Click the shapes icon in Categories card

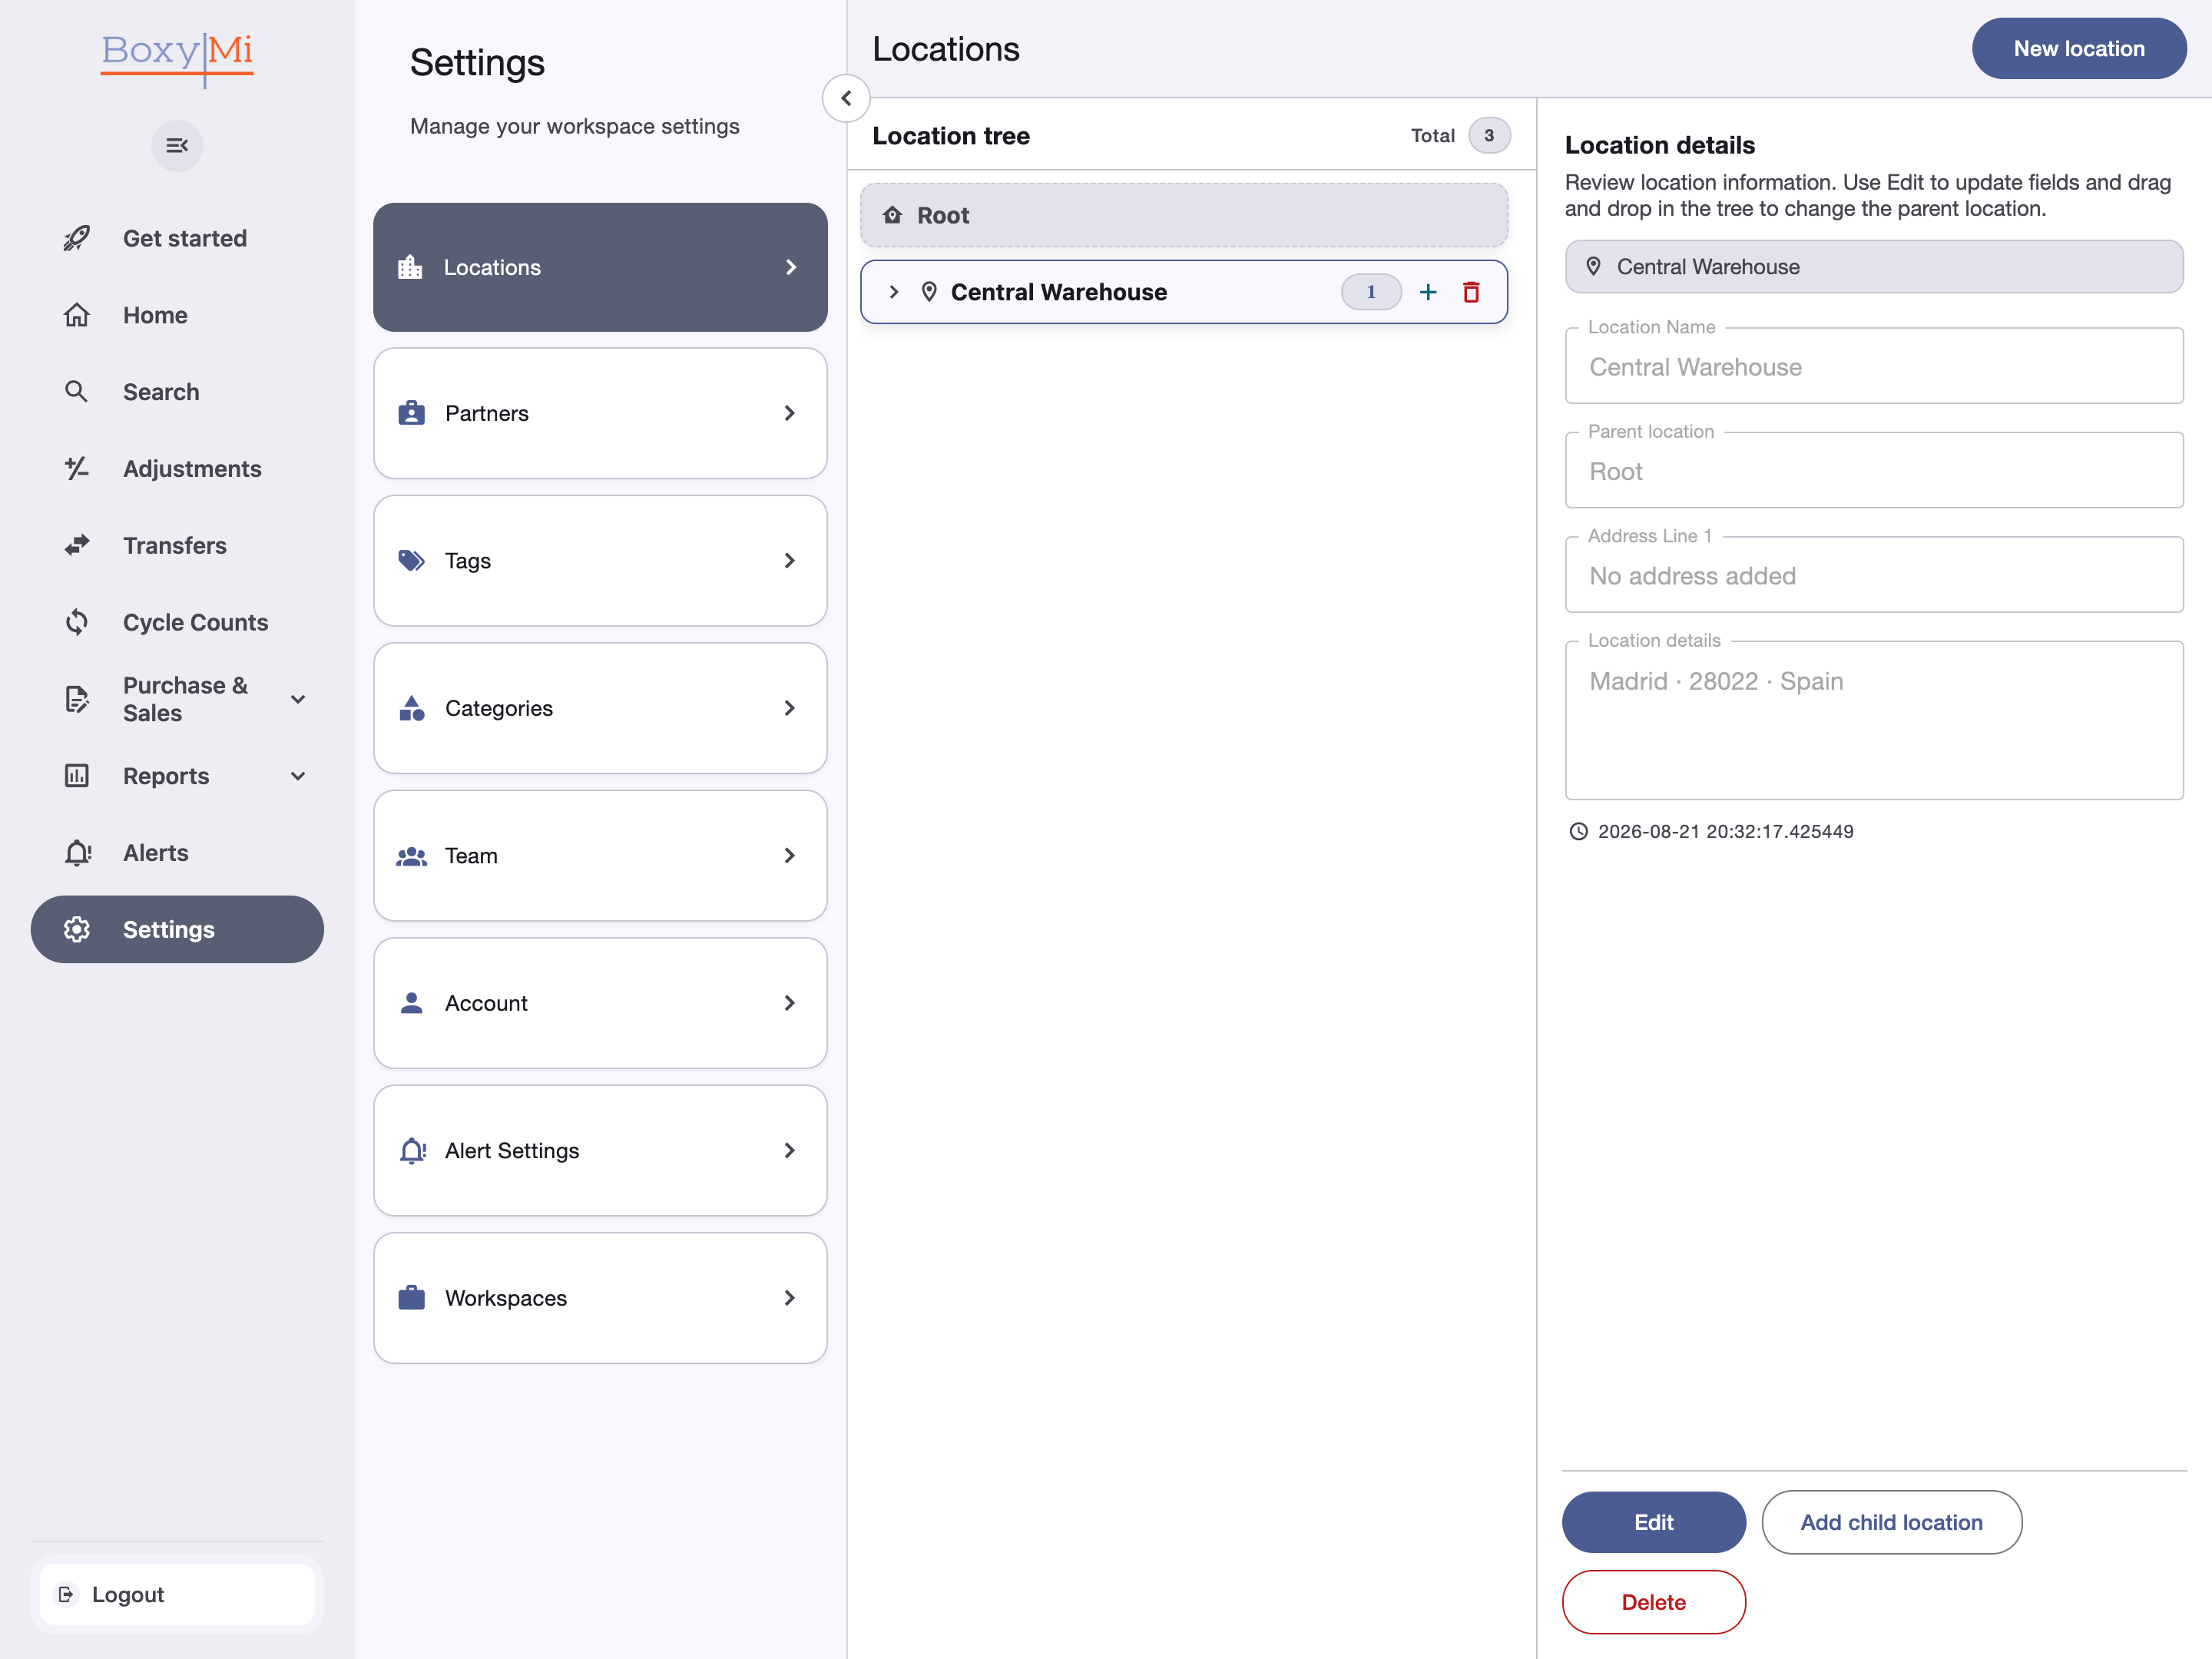click(x=411, y=708)
